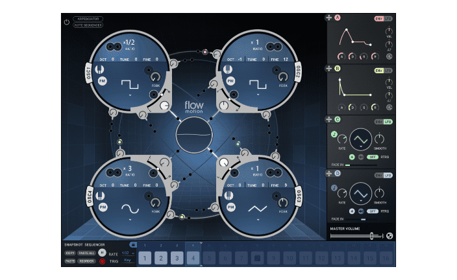Click the OSC2 keyboard tracking icon
This screenshot has width=457, height=280.
(228, 69)
